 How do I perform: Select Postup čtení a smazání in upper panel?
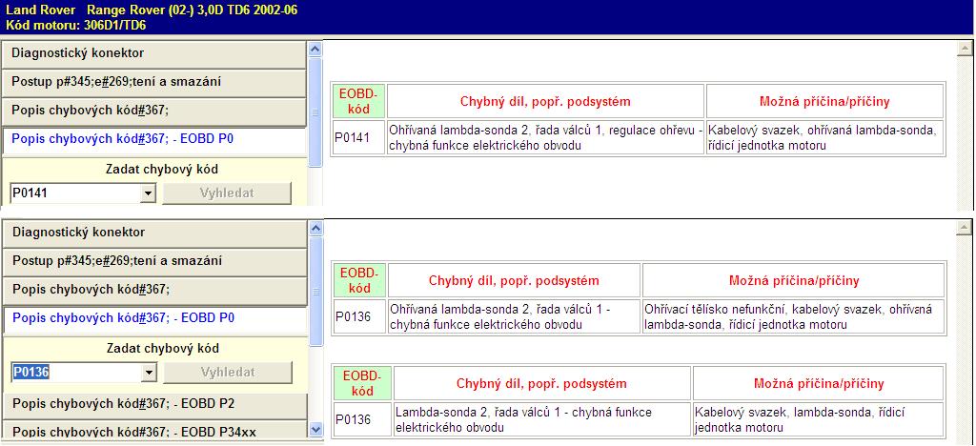pos(154,82)
